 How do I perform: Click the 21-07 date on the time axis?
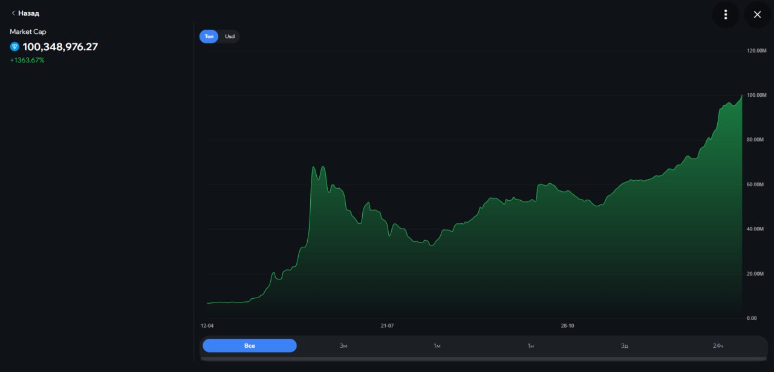tap(387, 325)
